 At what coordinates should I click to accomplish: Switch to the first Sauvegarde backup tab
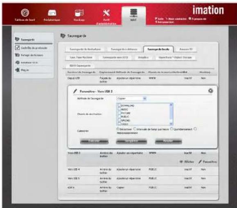pyautogui.click(x=85, y=49)
